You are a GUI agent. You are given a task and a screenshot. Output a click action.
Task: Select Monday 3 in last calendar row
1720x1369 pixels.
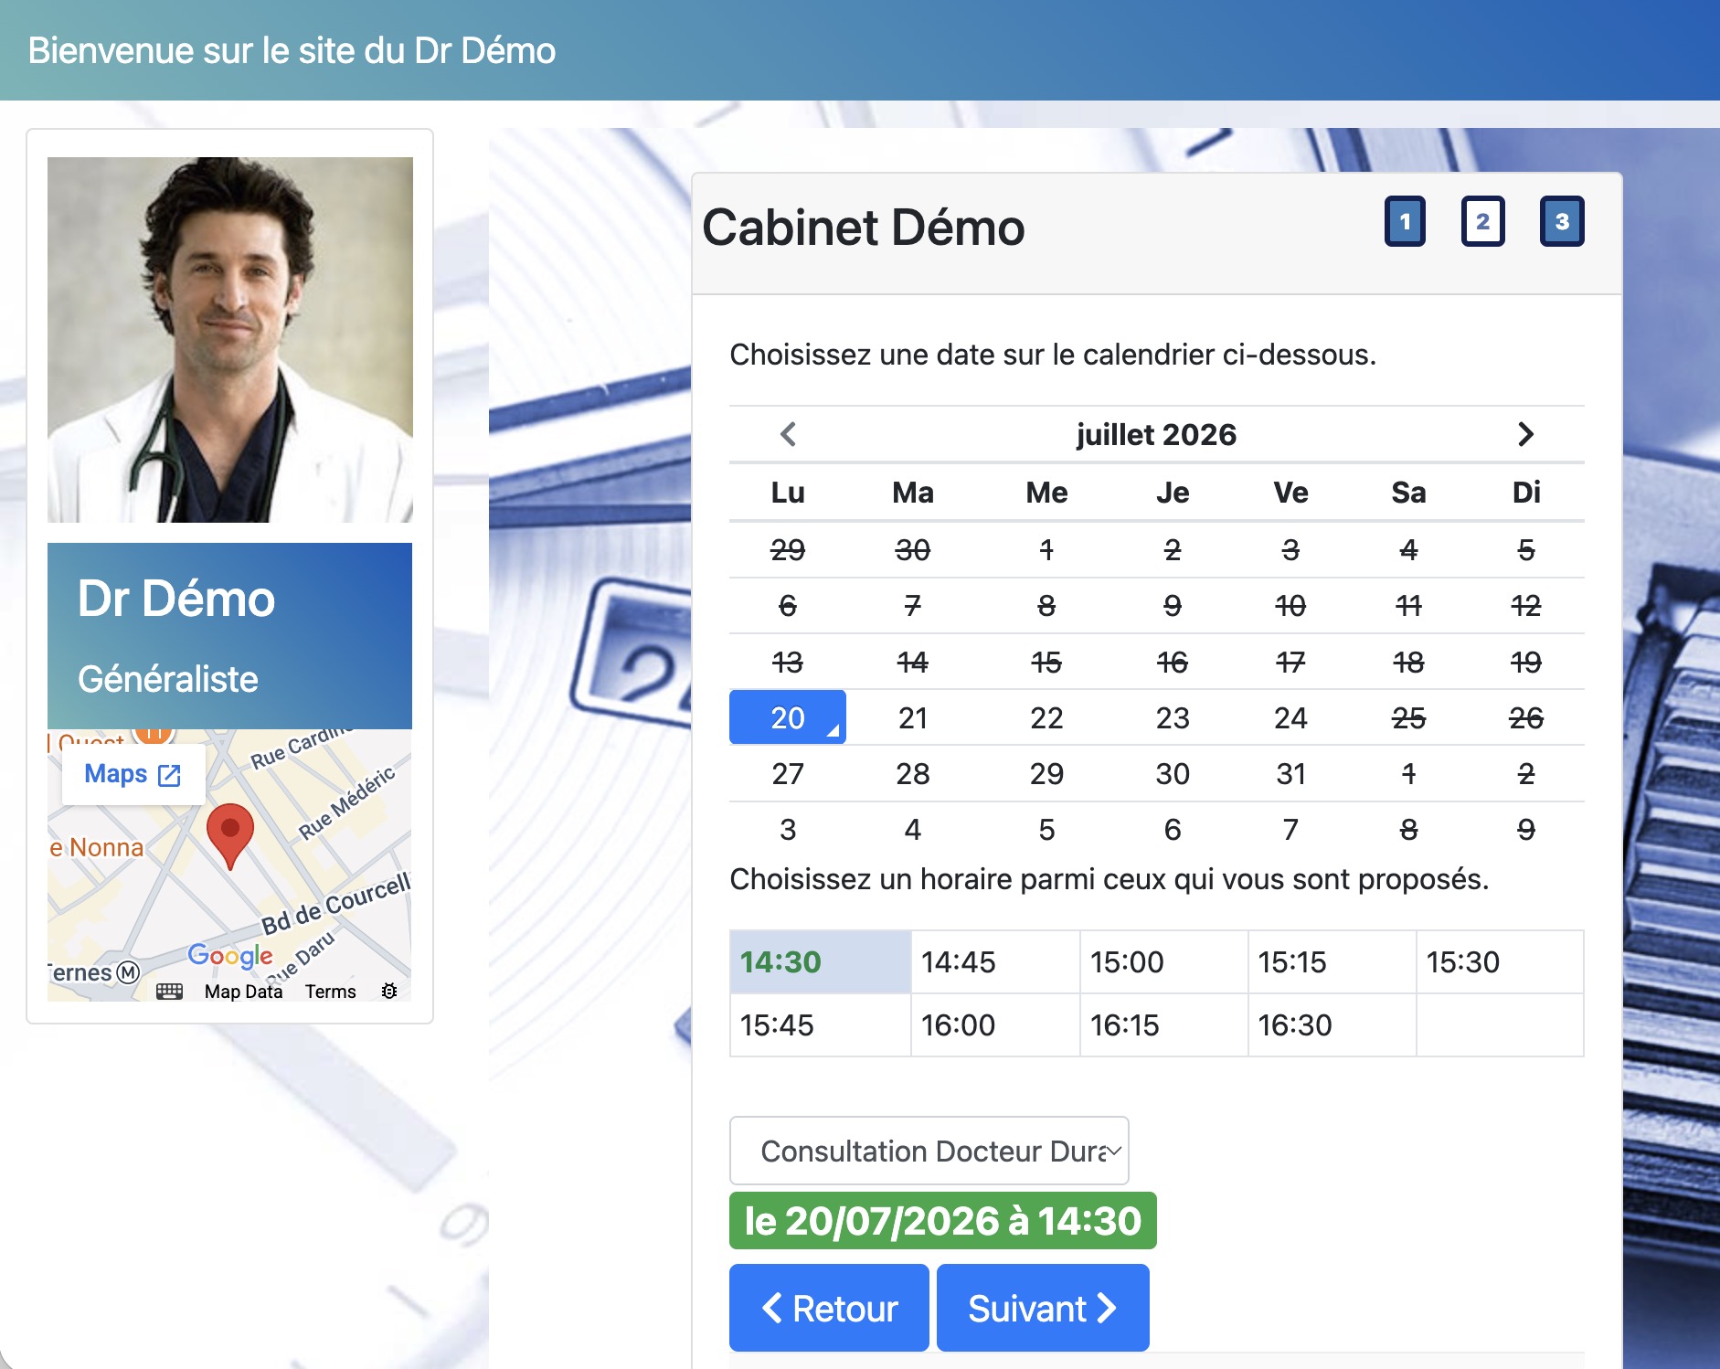coord(788,829)
